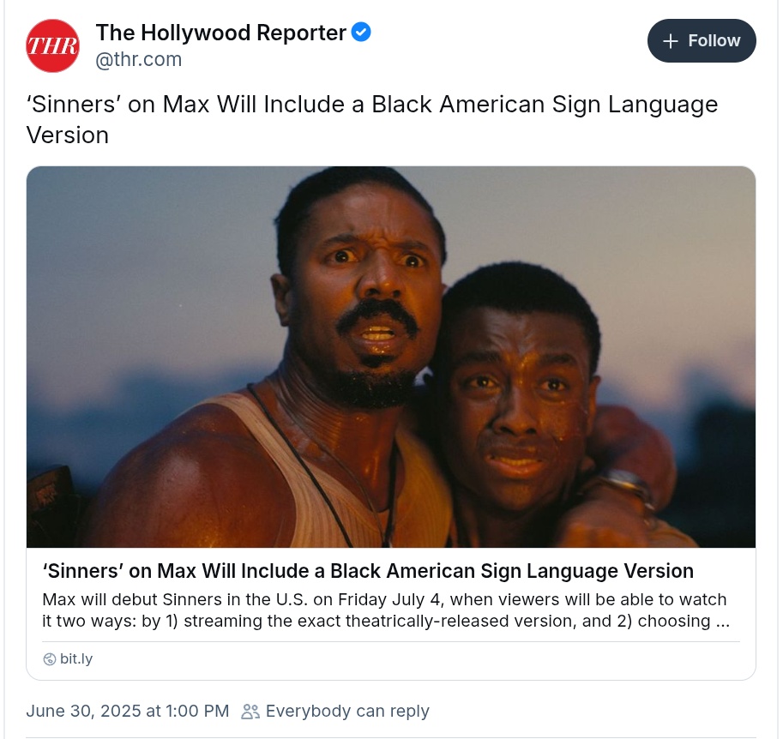This screenshot has height=739, width=783.
Task: Show Everybody can reply settings
Action: pos(347,711)
